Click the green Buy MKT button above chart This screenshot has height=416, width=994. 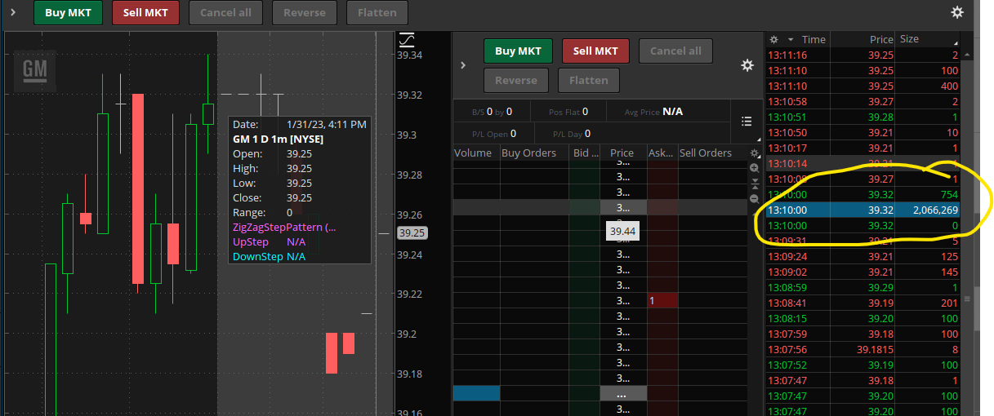pos(68,12)
